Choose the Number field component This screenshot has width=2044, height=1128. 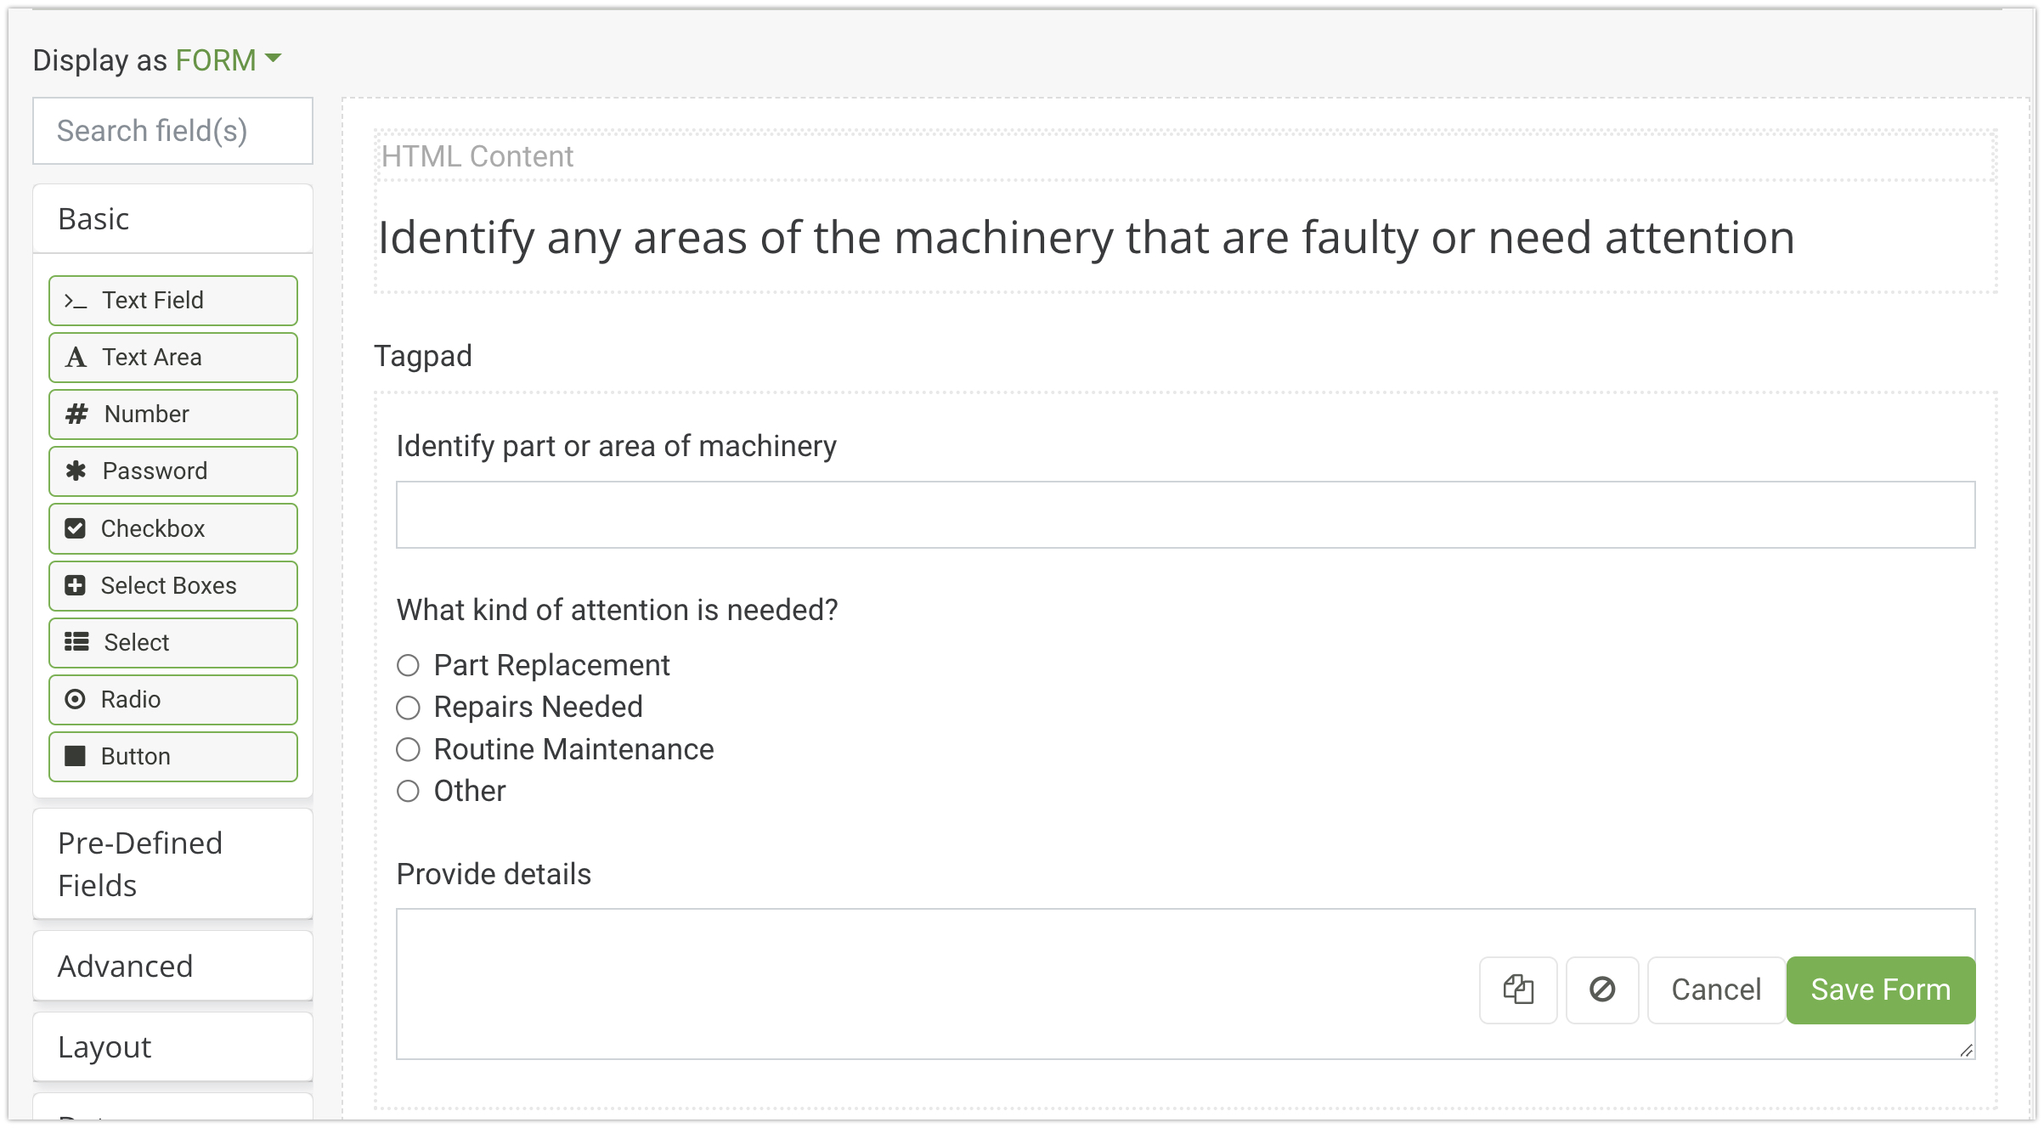tap(173, 415)
